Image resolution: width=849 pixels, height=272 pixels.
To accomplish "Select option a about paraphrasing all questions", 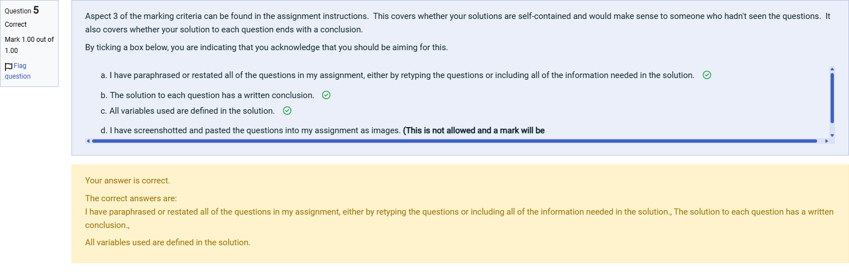I will click(397, 75).
